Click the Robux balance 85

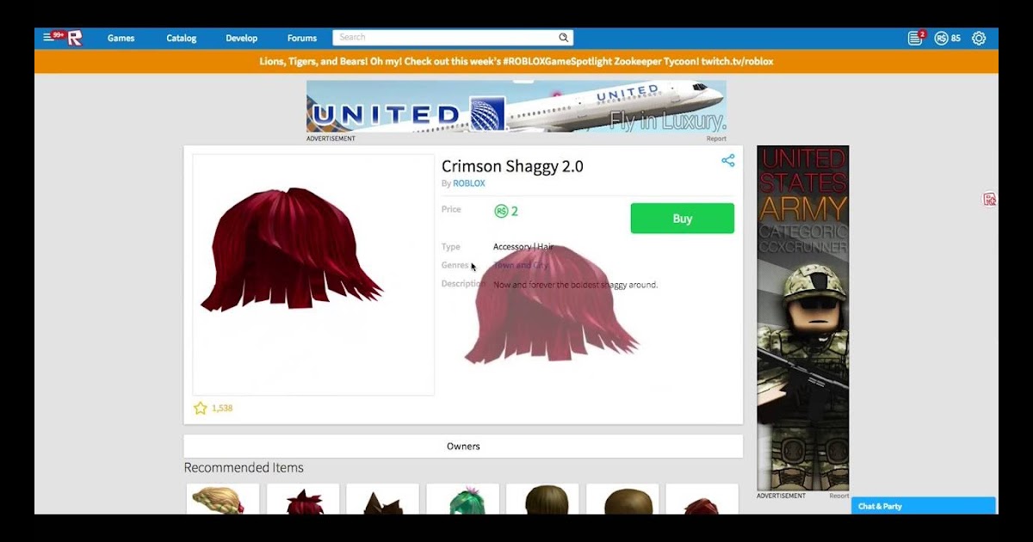point(956,38)
